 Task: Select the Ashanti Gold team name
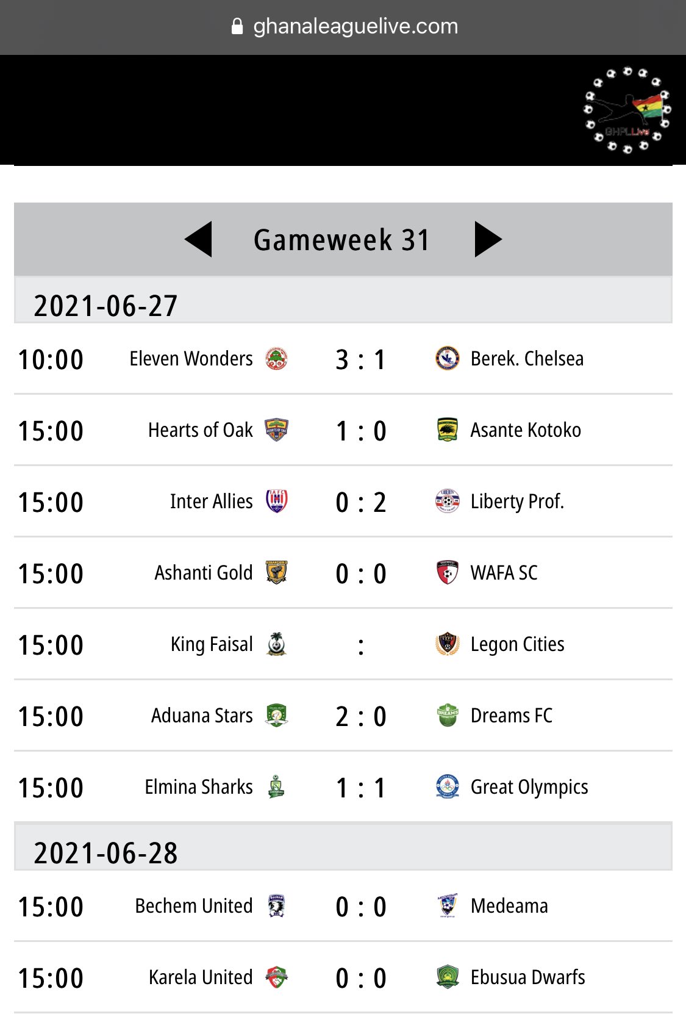pos(204,573)
